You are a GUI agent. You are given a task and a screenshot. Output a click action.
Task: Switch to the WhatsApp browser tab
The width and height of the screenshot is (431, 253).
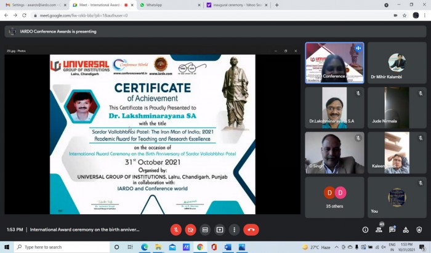[x=170, y=5]
